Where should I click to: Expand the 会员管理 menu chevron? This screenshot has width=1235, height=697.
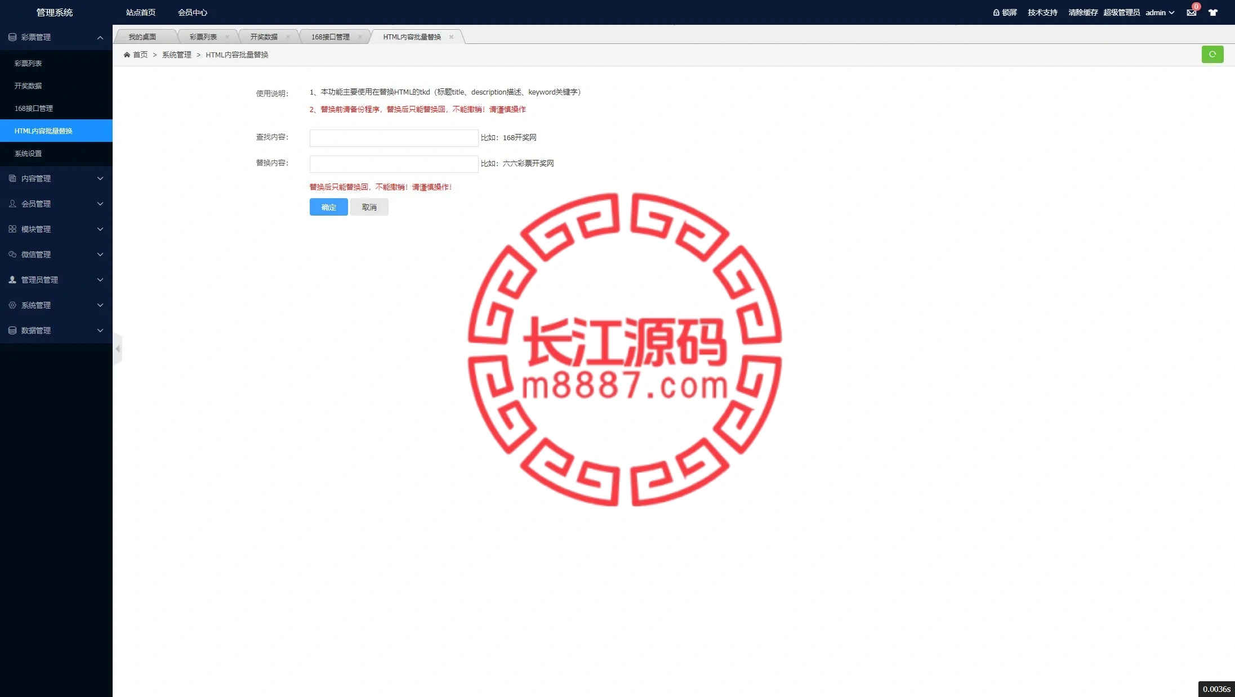[x=100, y=204]
